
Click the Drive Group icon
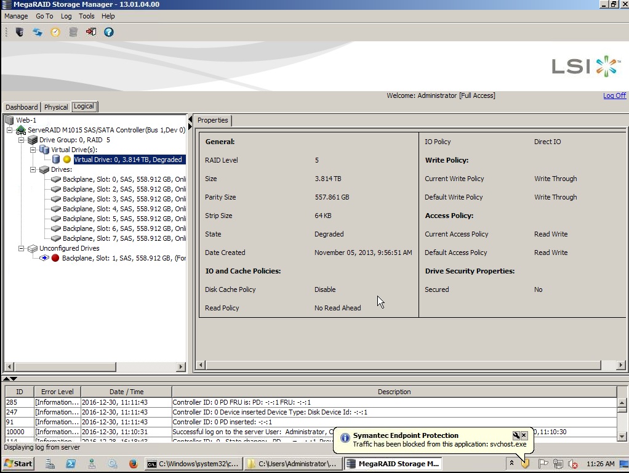(x=33, y=140)
